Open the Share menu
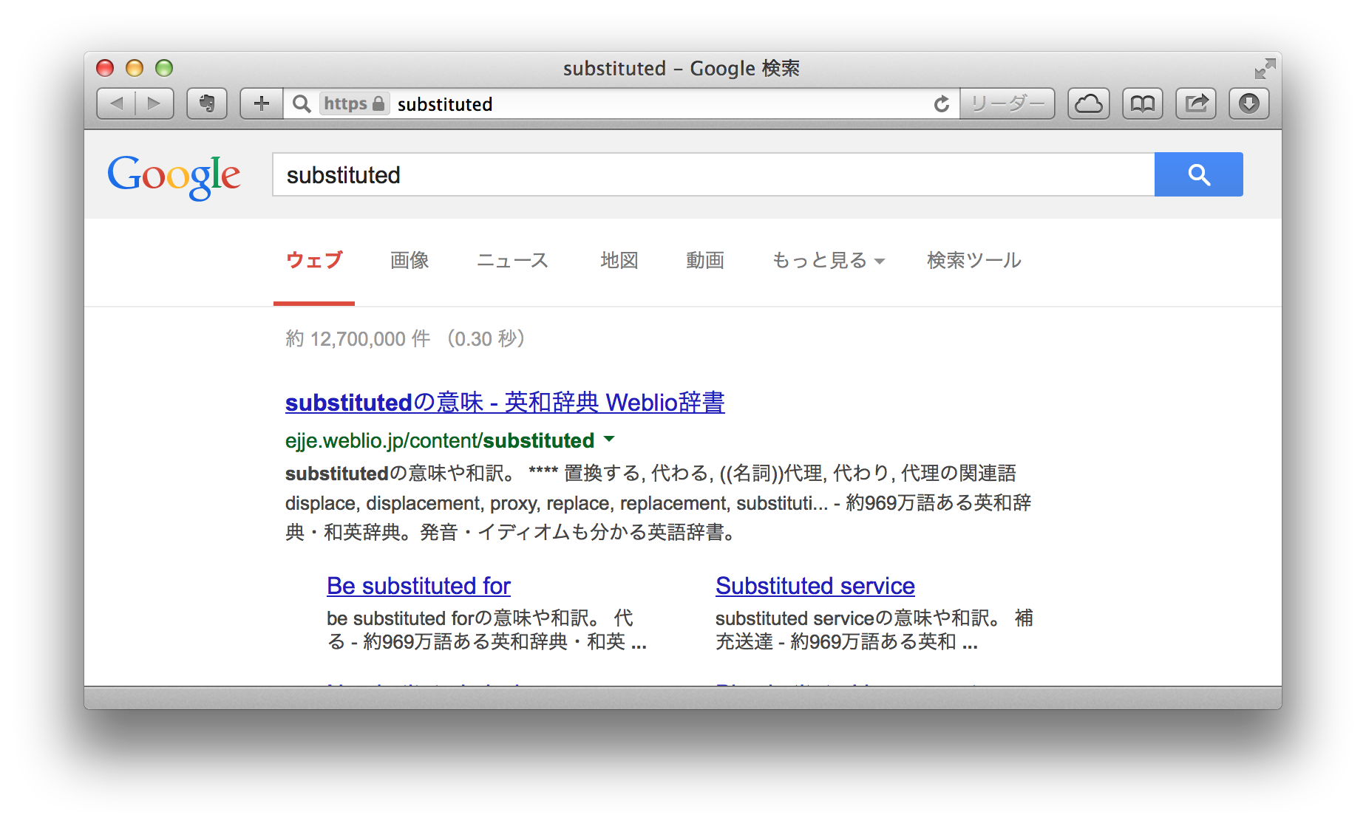The image size is (1366, 826). [1196, 103]
